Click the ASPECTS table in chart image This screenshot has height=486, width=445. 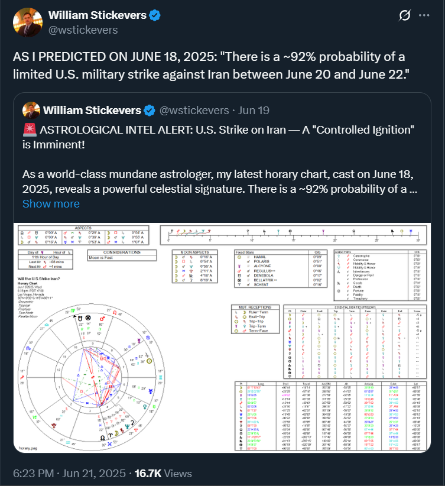pyautogui.click(x=83, y=235)
